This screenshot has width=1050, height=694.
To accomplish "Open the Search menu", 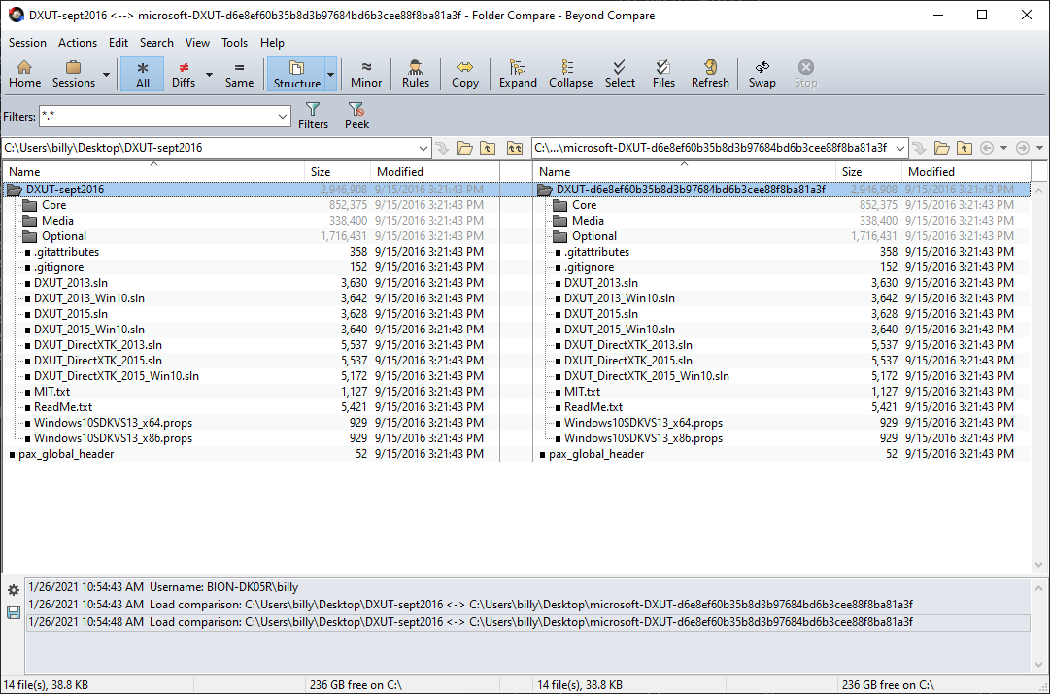I will point(156,42).
